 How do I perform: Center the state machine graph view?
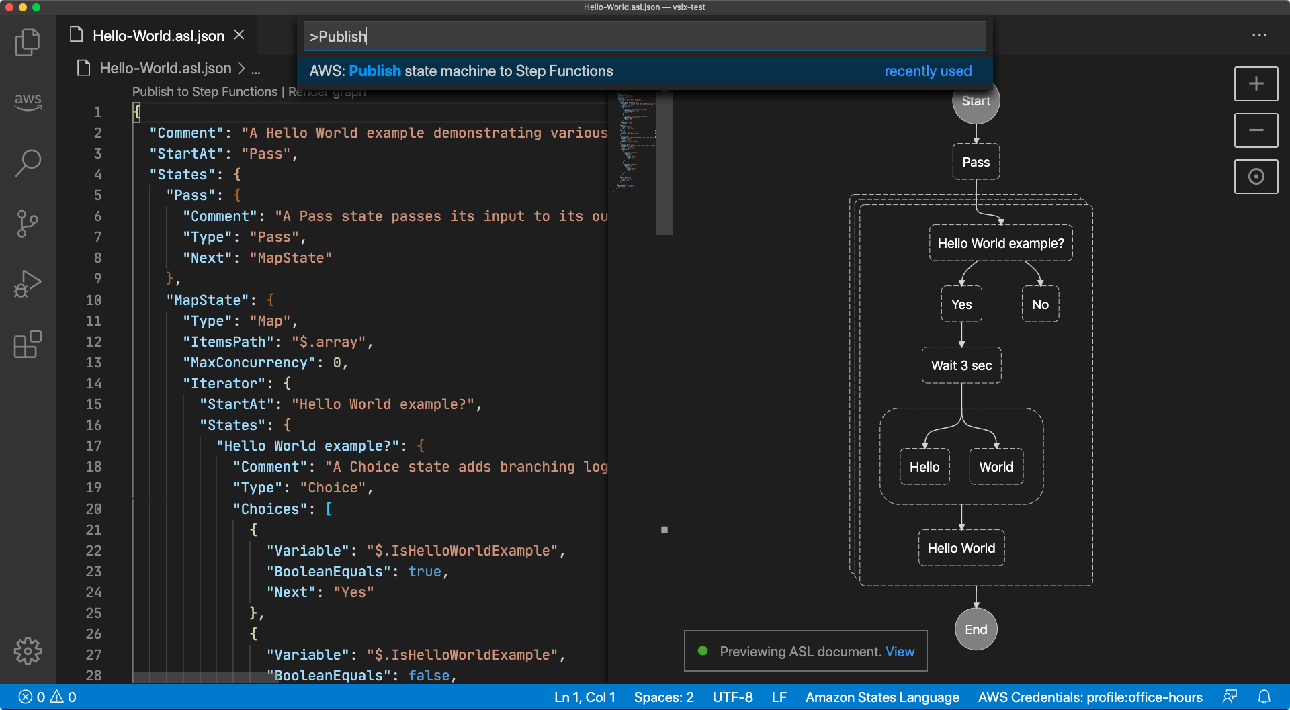tap(1256, 177)
